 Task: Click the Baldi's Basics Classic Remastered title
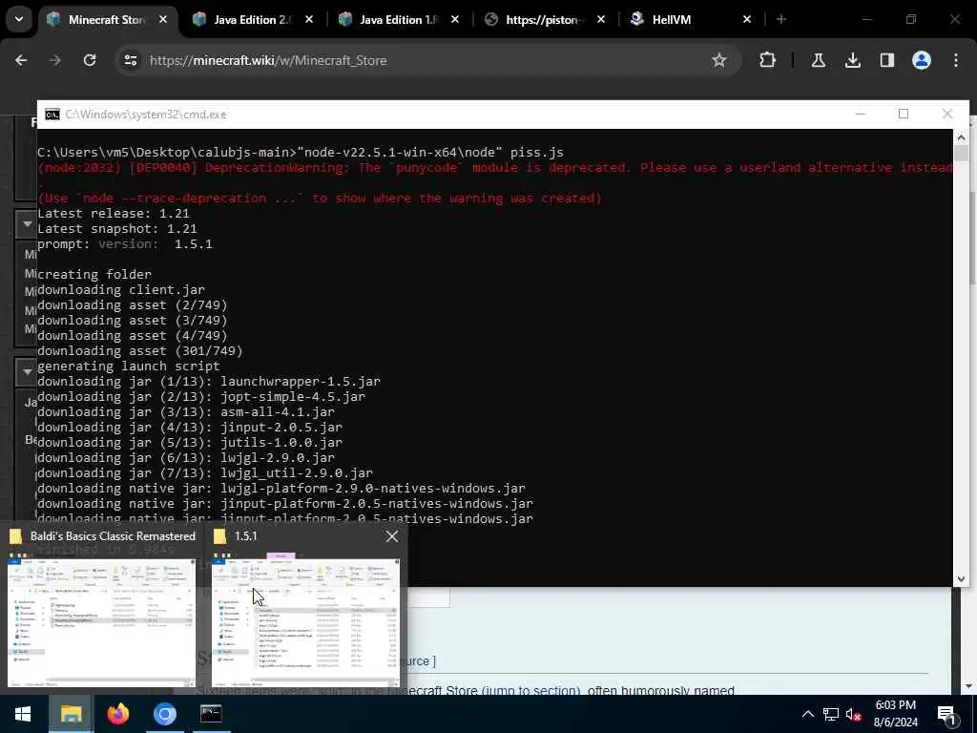point(113,536)
